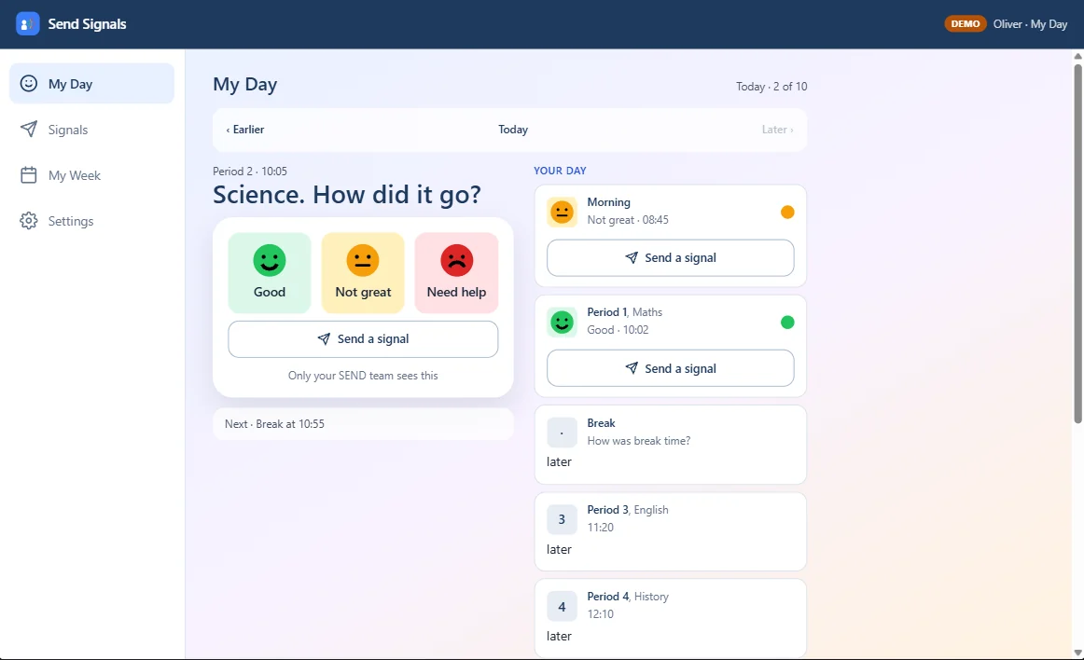Click the orange neutral face on Not great
The height and width of the screenshot is (660, 1084).
[363, 260]
